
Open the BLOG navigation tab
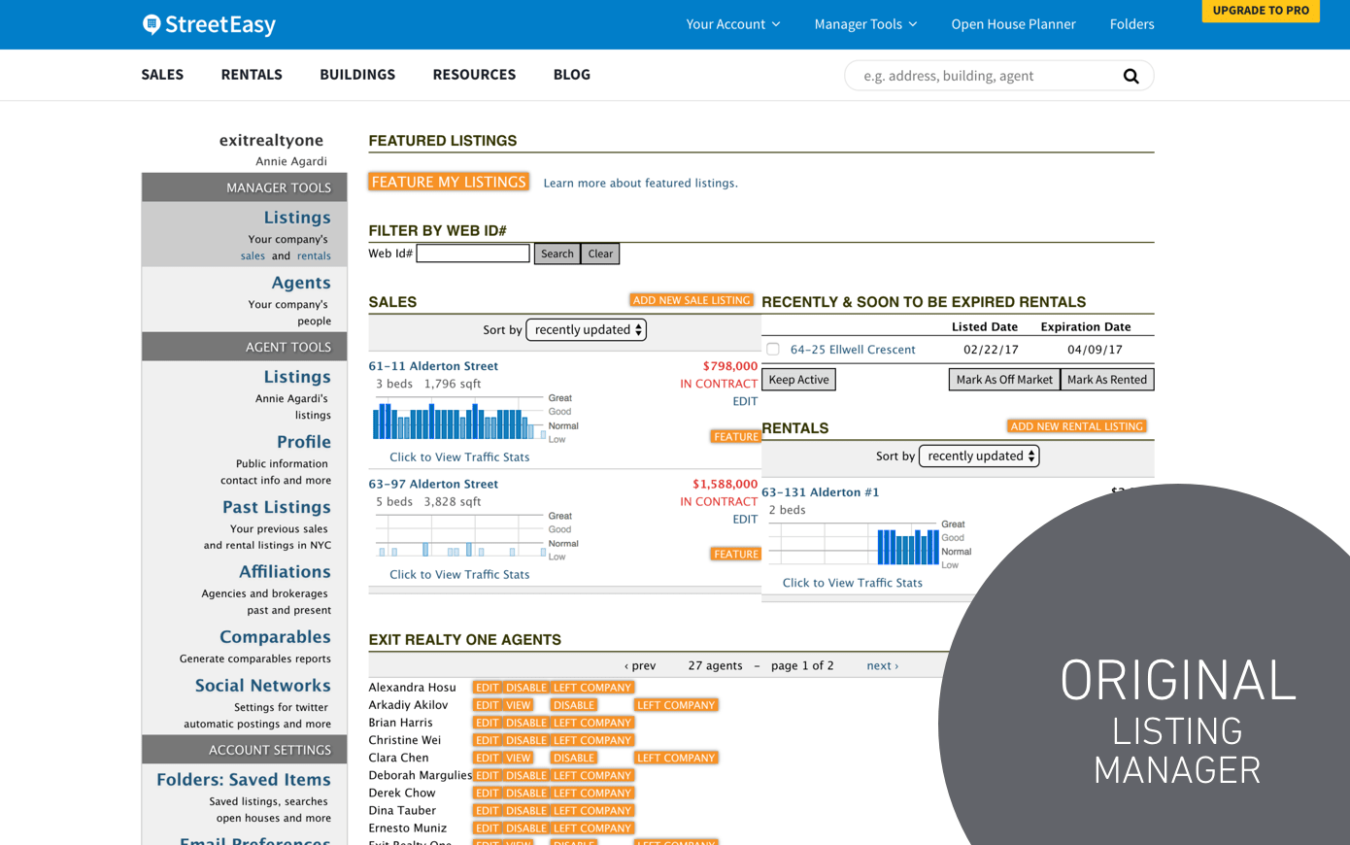[572, 75]
